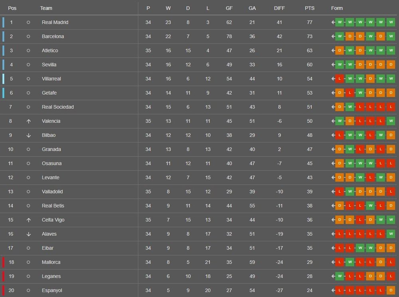Click Alaves' green W form badge

pos(391,234)
